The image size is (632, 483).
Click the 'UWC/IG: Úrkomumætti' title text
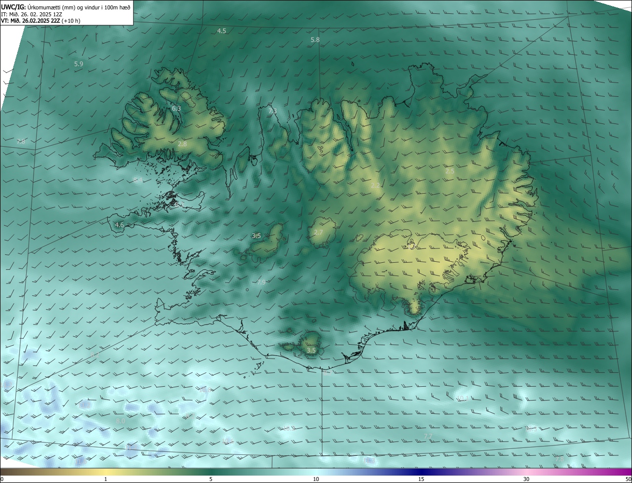66,7
